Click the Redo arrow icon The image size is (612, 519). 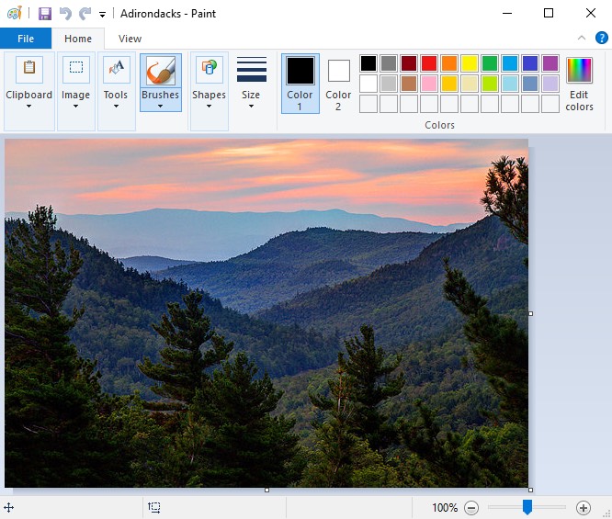[x=85, y=14]
